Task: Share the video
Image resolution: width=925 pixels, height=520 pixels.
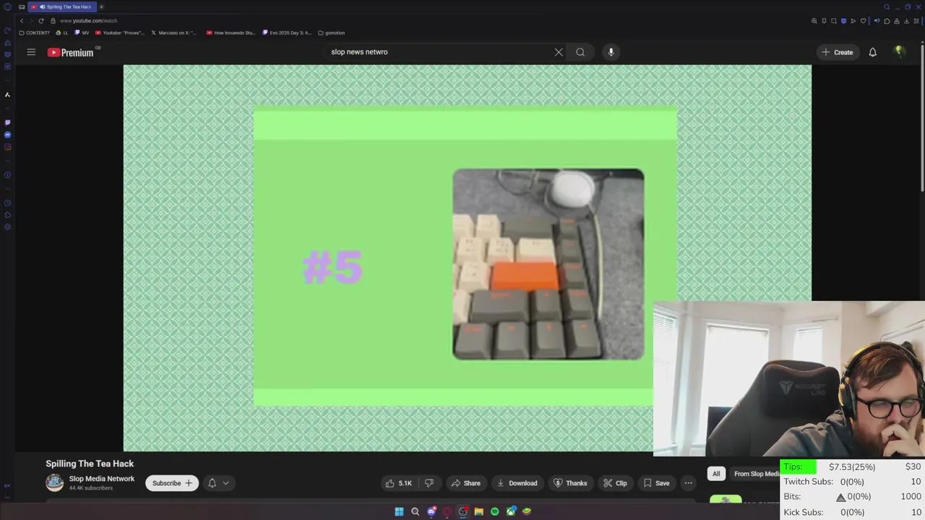Action: coord(465,483)
